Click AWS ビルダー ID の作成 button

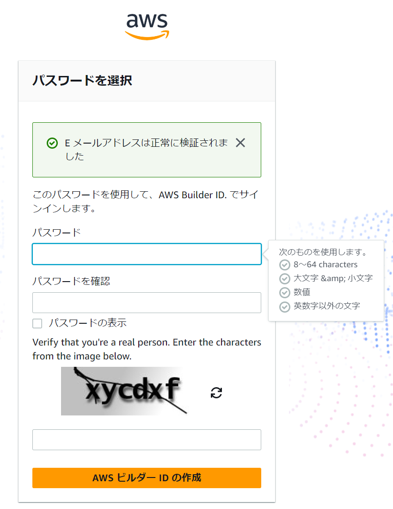click(x=147, y=478)
